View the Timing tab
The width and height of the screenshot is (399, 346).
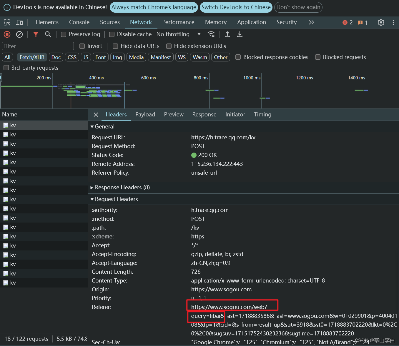(263, 115)
